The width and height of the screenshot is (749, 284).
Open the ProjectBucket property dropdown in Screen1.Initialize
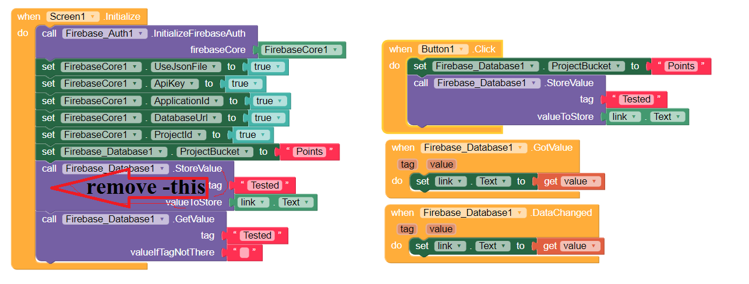215,151
